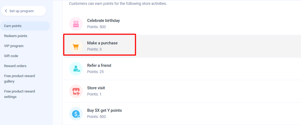The image size is (301, 125).
Task: Open Buy $X get Y points activity
Action: coord(104,110)
